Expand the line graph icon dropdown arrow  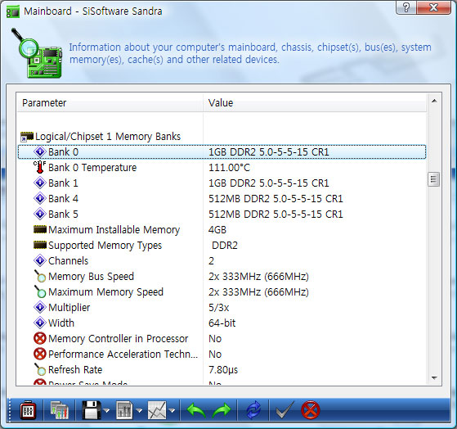(x=172, y=411)
